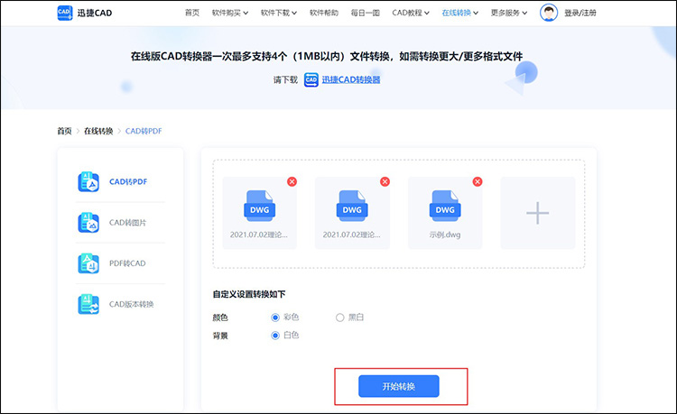The image size is (677, 414).
Task: Open the 软件帮助 menu item
Action: point(324,13)
